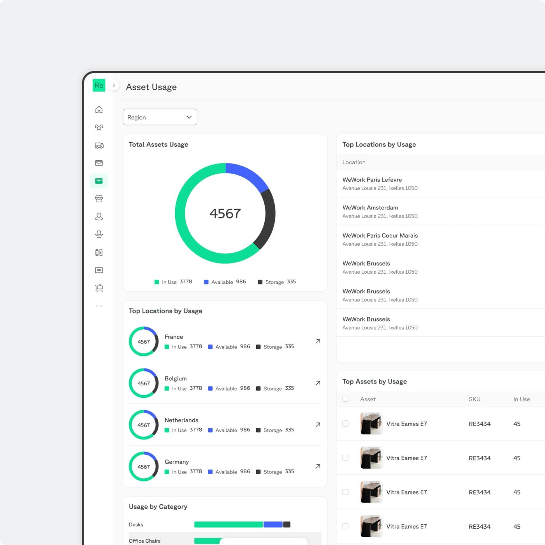This screenshot has height=545, width=545.
Task: Click the Location column header
Action: tap(354, 162)
